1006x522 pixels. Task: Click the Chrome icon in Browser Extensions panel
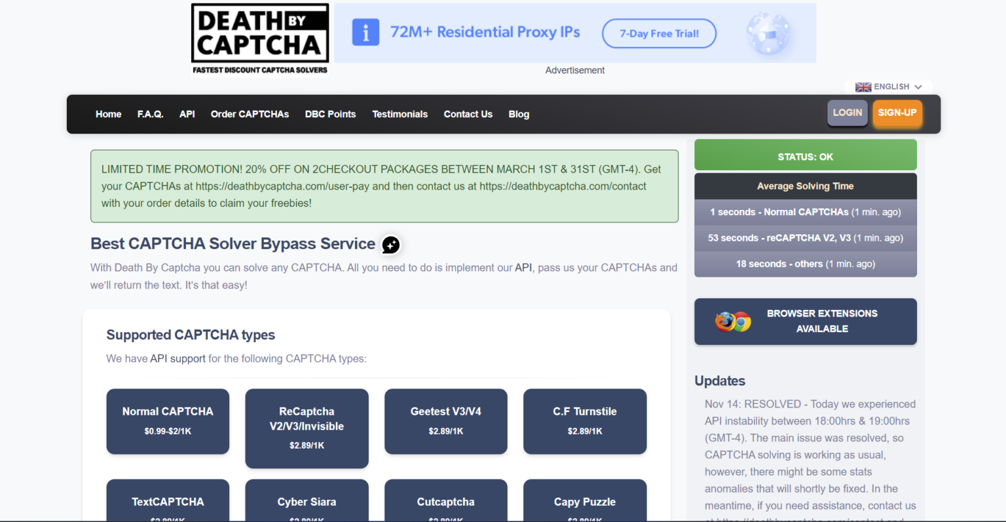[x=741, y=322]
